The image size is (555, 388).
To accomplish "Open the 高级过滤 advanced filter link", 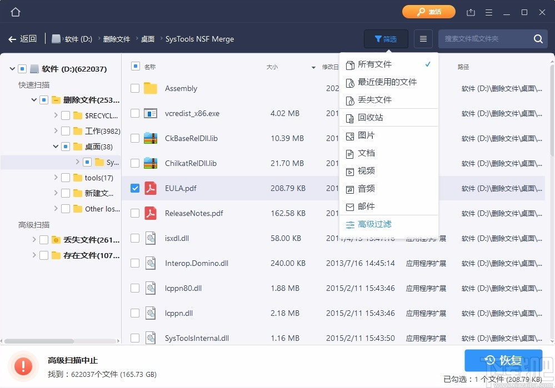I will [374, 224].
